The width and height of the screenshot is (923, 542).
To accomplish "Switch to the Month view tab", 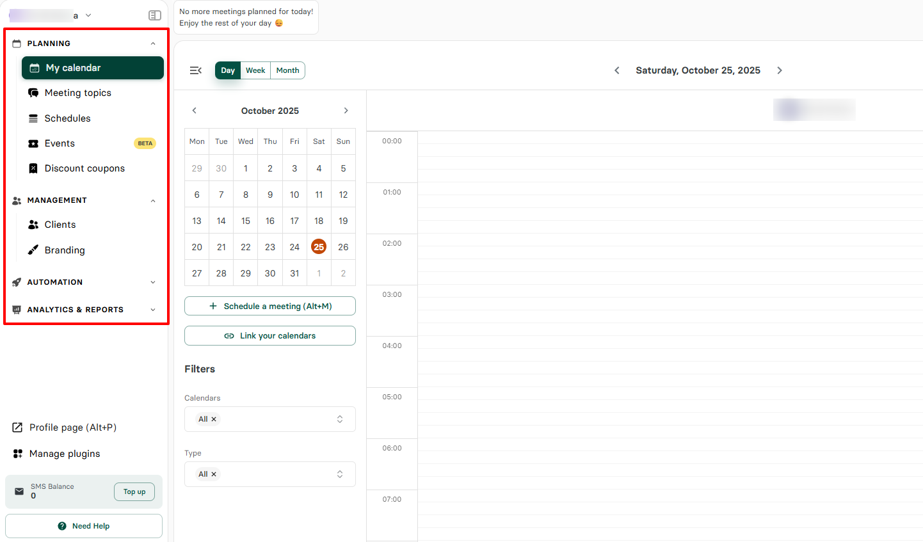I will coord(287,70).
